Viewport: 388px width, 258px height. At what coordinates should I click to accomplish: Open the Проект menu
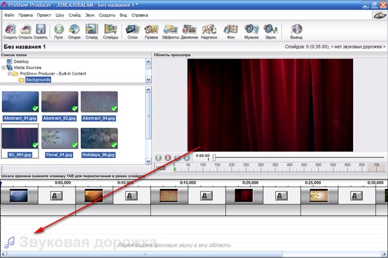44,15
